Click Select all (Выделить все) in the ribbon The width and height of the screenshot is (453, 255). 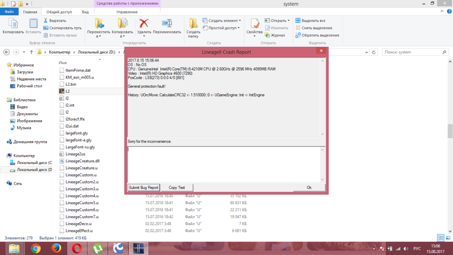[x=313, y=20]
